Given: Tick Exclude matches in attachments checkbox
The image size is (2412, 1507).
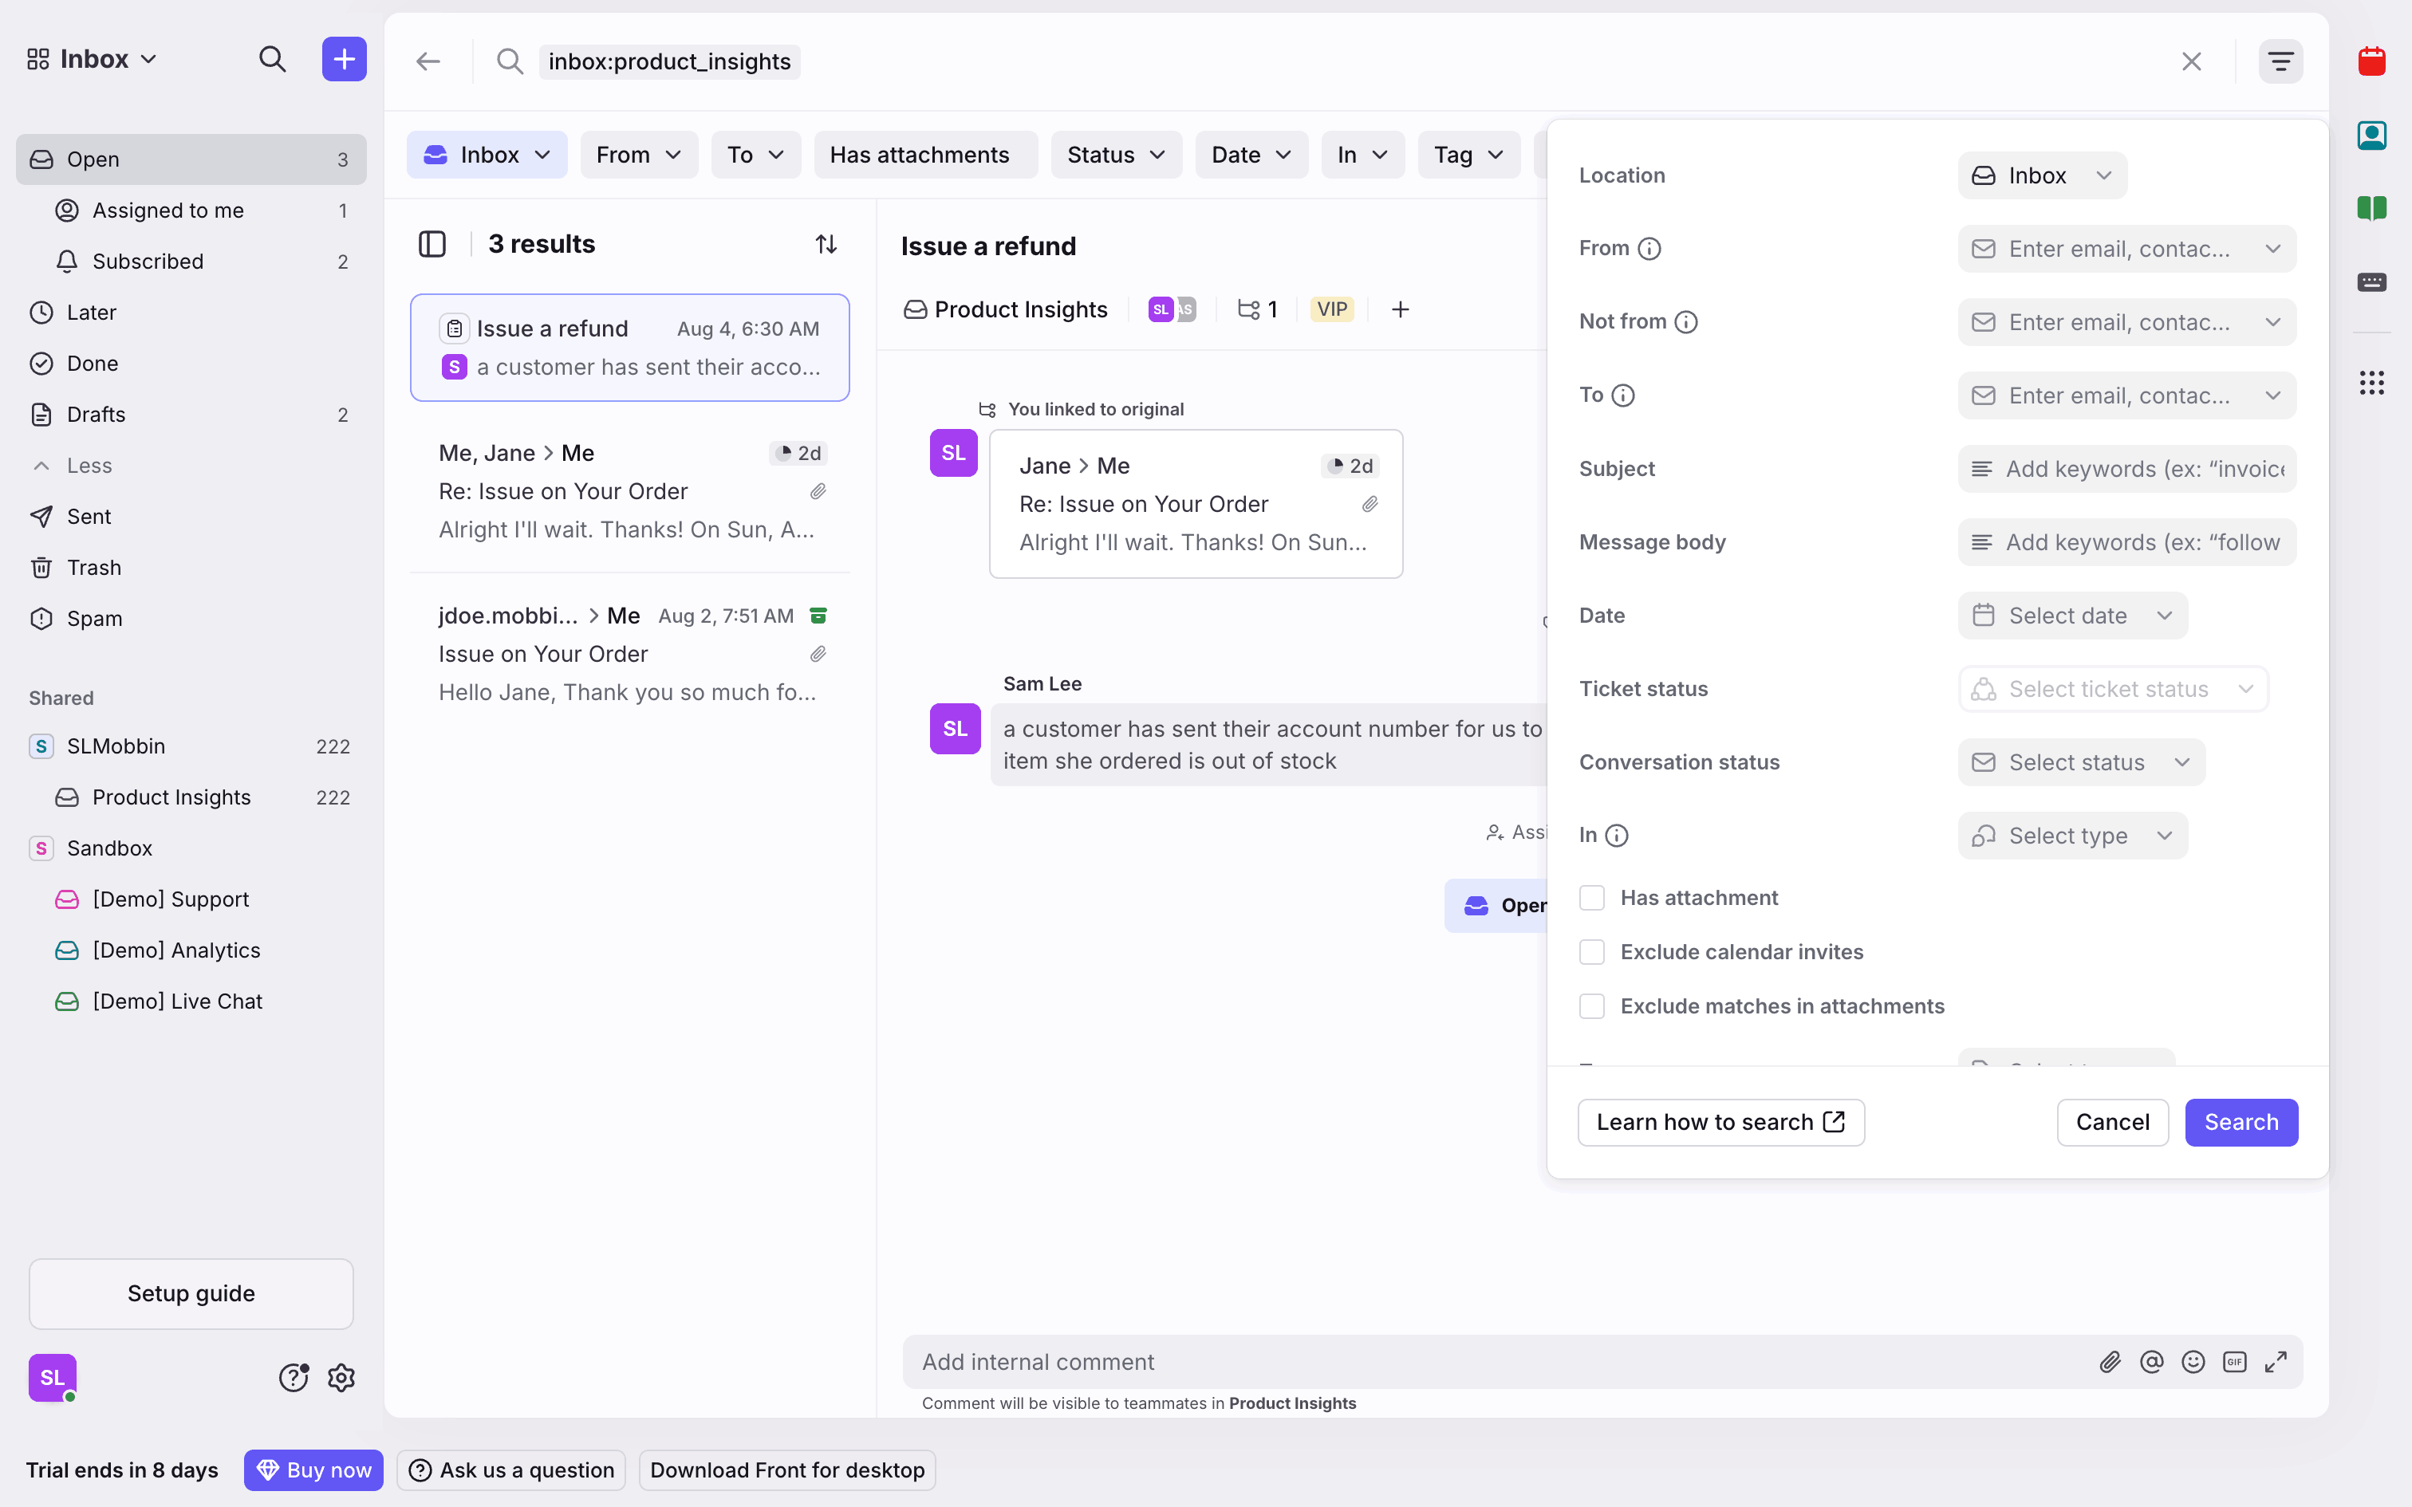Looking at the screenshot, I should click(1592, 1006).
